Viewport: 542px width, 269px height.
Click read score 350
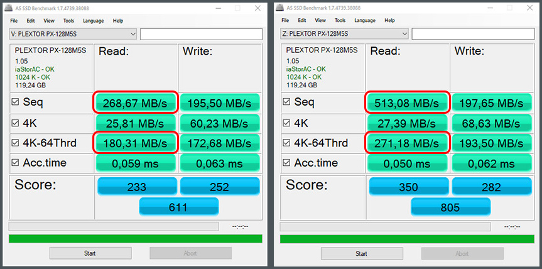coord(409,187)
